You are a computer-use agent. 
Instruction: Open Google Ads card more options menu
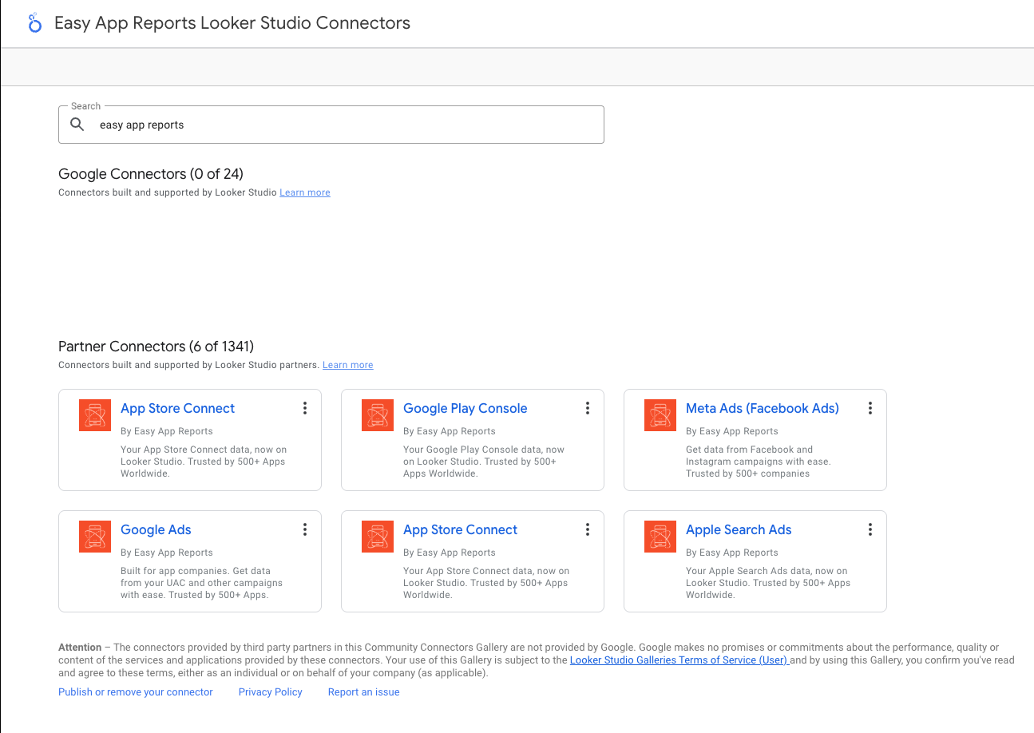tap(304, 529)
